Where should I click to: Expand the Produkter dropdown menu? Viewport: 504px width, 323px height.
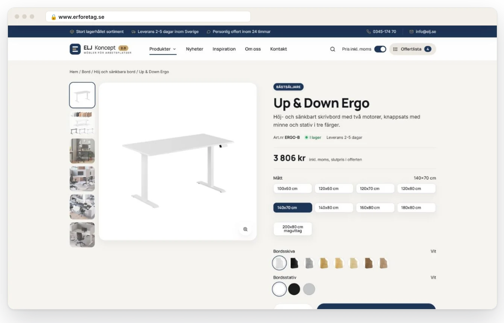163,49
